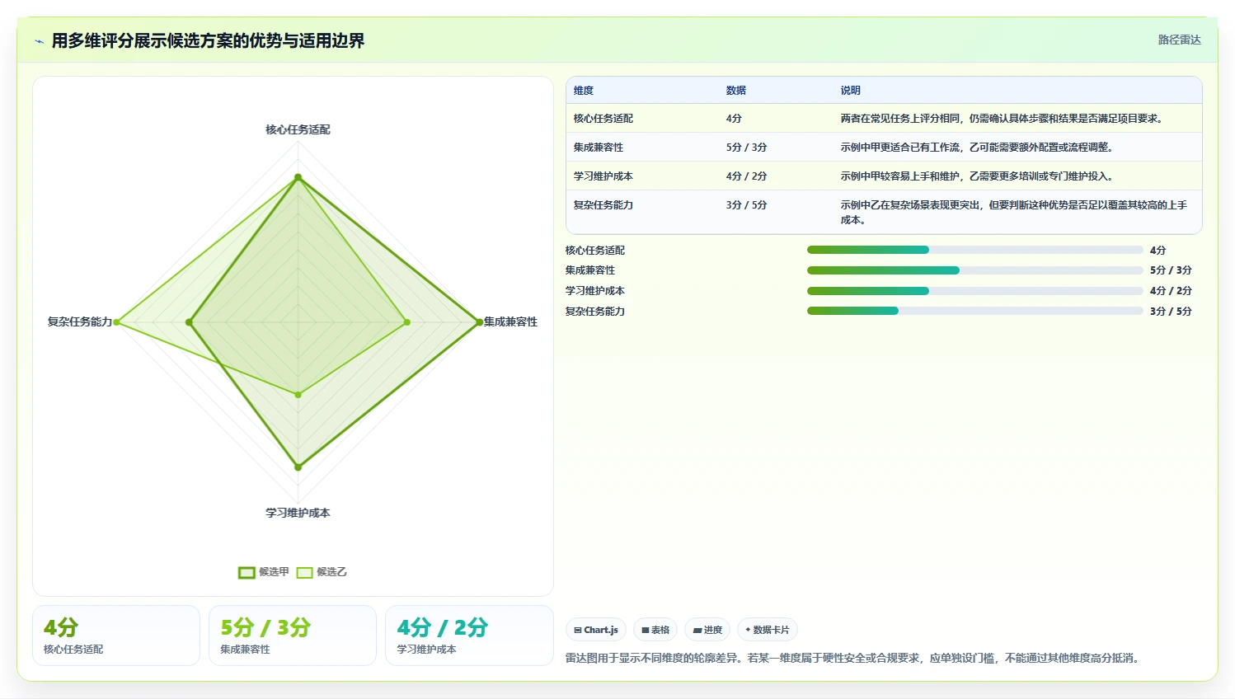
Task: Select the 表格 tag chip
Action: click(655, 630)
